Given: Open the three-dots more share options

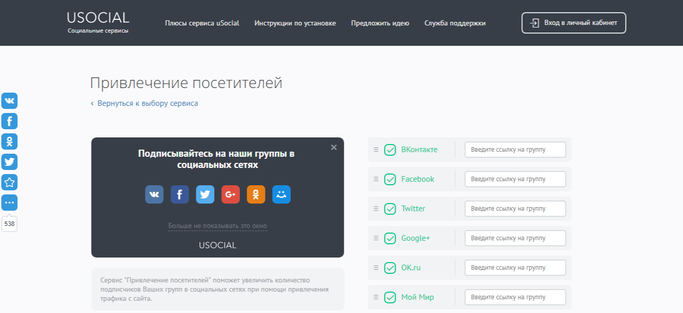Looking at the screenshot, I should click(9, 203).
